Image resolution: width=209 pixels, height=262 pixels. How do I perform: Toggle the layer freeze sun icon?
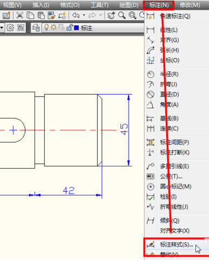53,28
